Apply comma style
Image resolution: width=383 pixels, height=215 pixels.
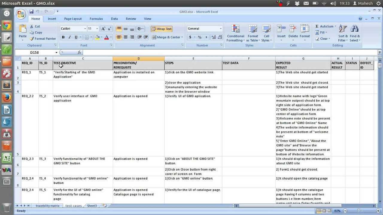pyautogui.click(x=206, y=37)
